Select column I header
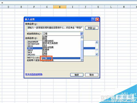The image size is (137, 103). pos(73,7)
